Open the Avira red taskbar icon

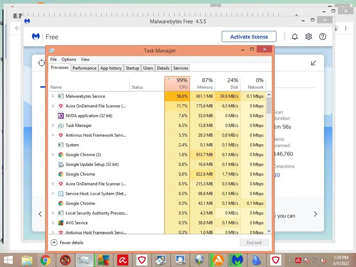click(123, 260)
